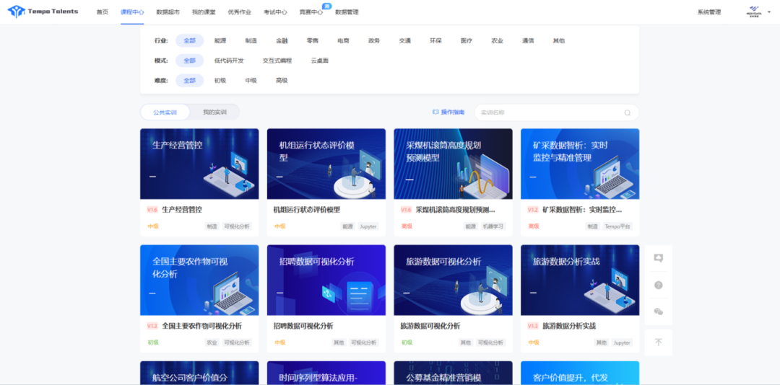The width and height of the screenshot is (780, 385).
Task: Open the feedback chat bubble icon
Action: (658, 258)
